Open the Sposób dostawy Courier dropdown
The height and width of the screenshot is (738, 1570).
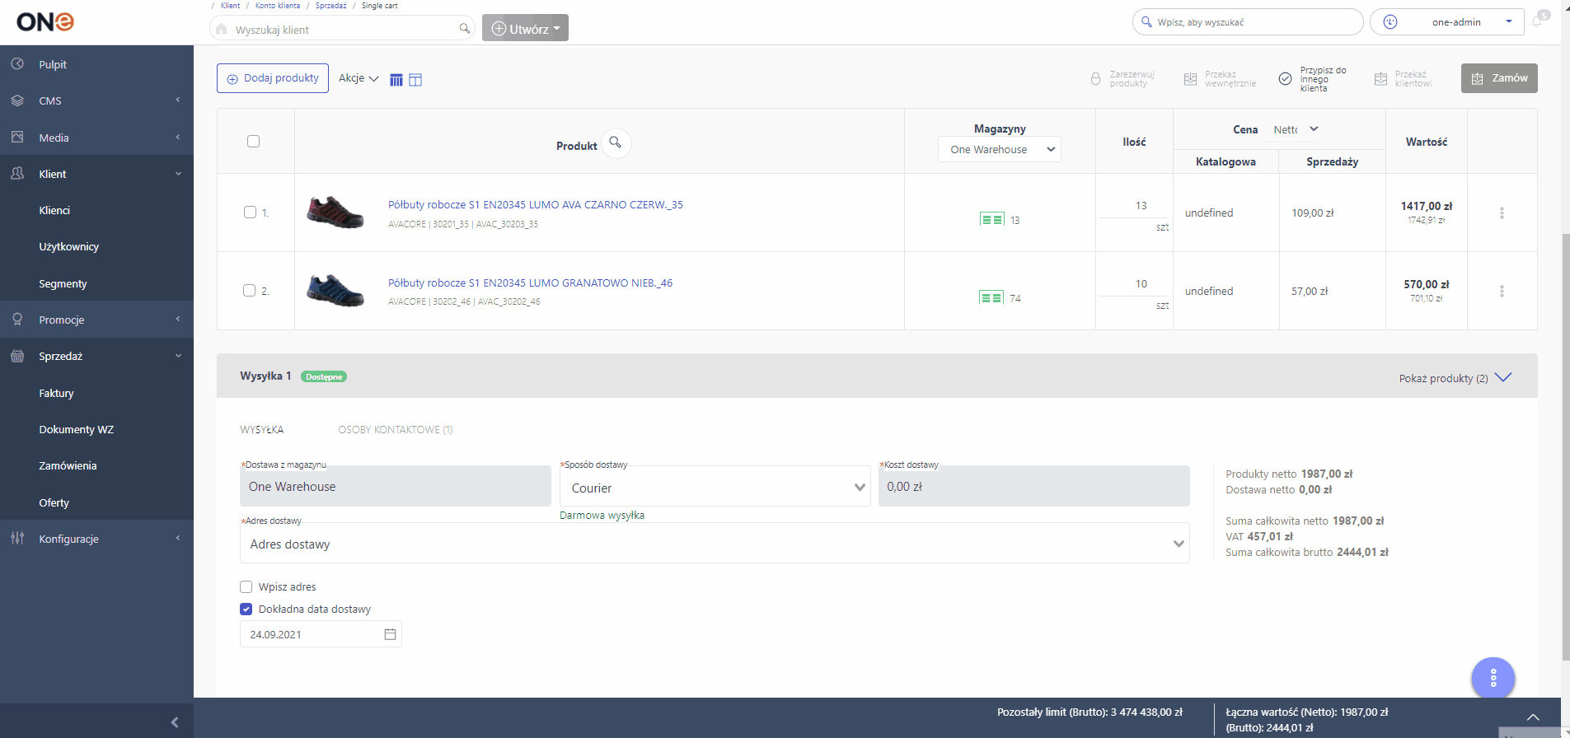click(x=715, y=488)
